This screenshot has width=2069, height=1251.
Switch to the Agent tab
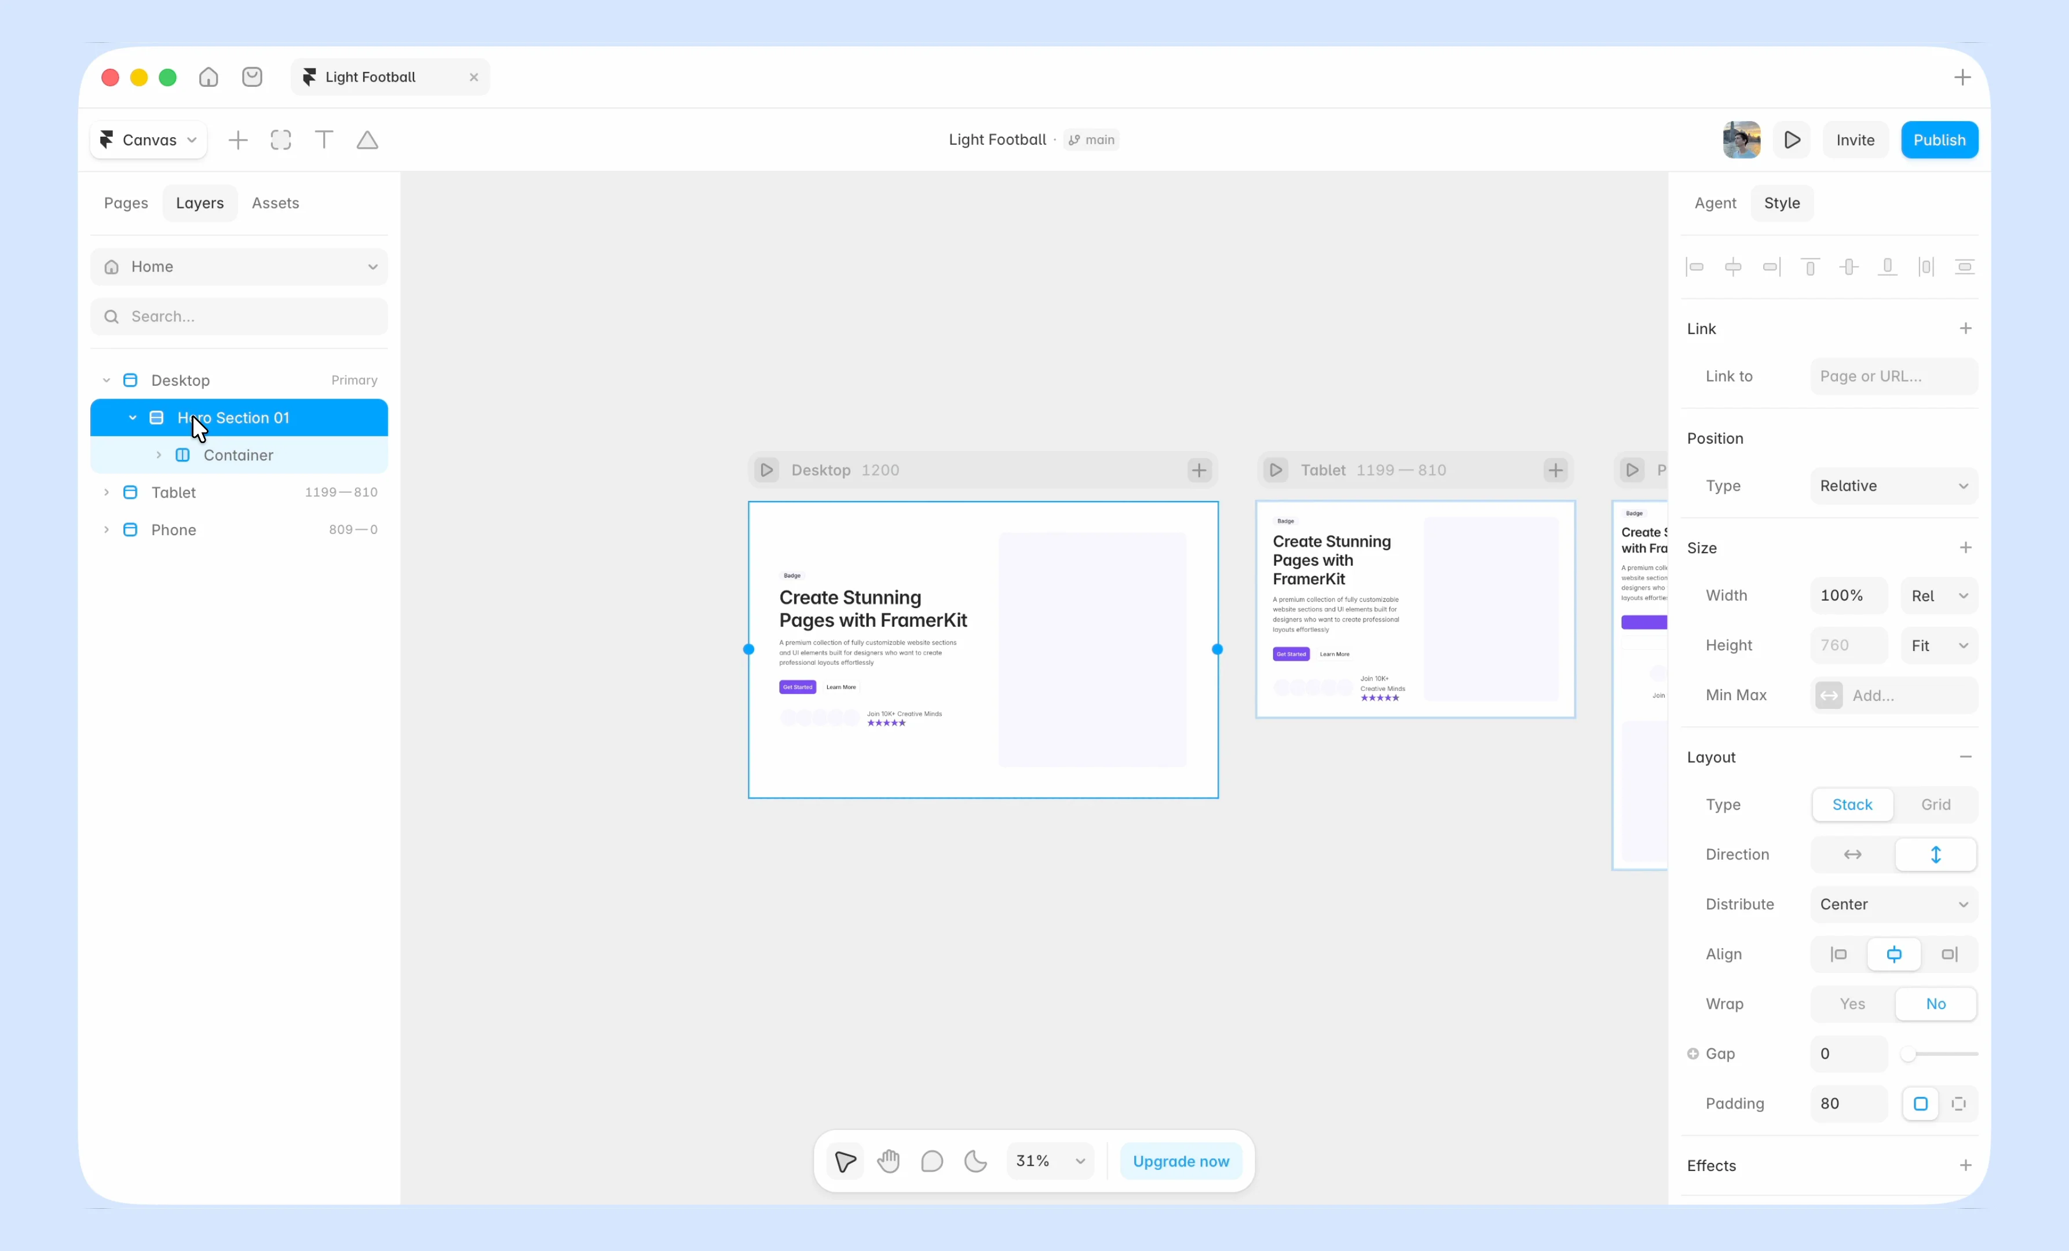click(1715, 203)
